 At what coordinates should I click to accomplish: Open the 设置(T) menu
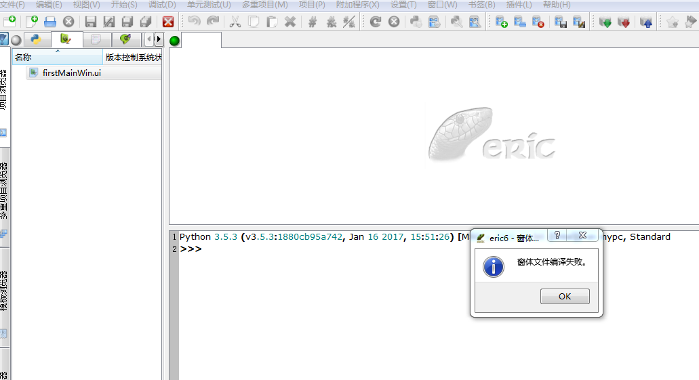(x=403, y=5)
